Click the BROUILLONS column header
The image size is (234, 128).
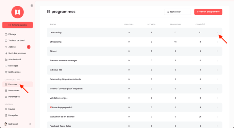click(175, 25)
